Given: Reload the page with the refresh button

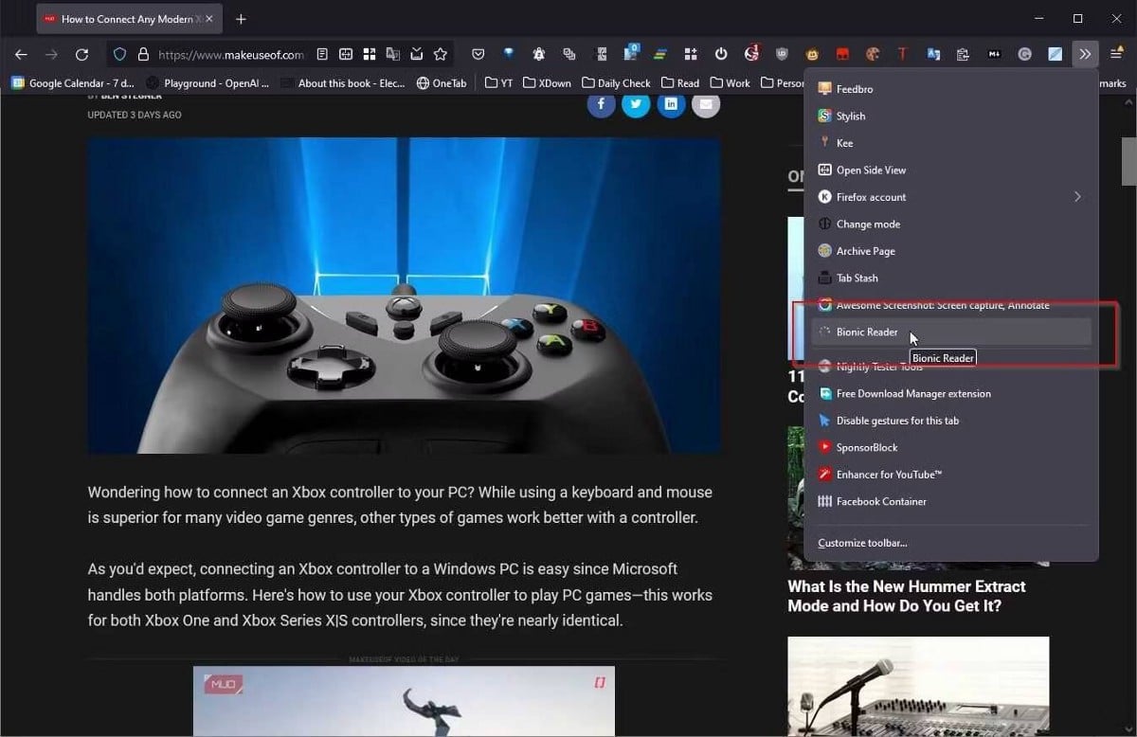Looking at the screenshot, I should (x=81, y=55).
